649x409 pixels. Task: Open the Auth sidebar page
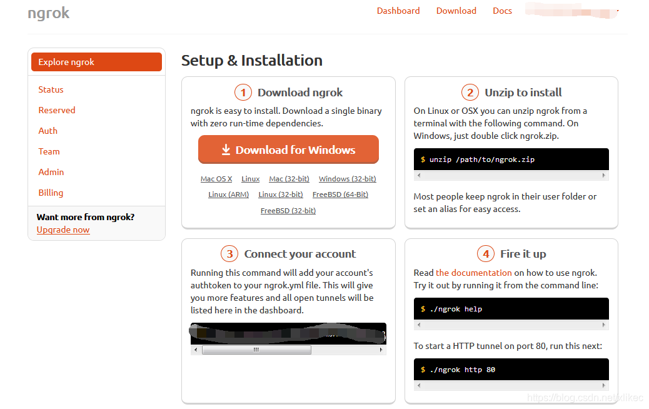tap(48, 131)
